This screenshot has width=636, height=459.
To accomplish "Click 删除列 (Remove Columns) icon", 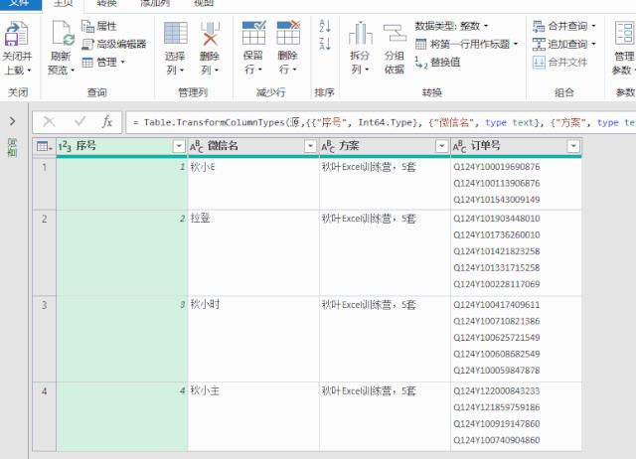I will [210, 33].
